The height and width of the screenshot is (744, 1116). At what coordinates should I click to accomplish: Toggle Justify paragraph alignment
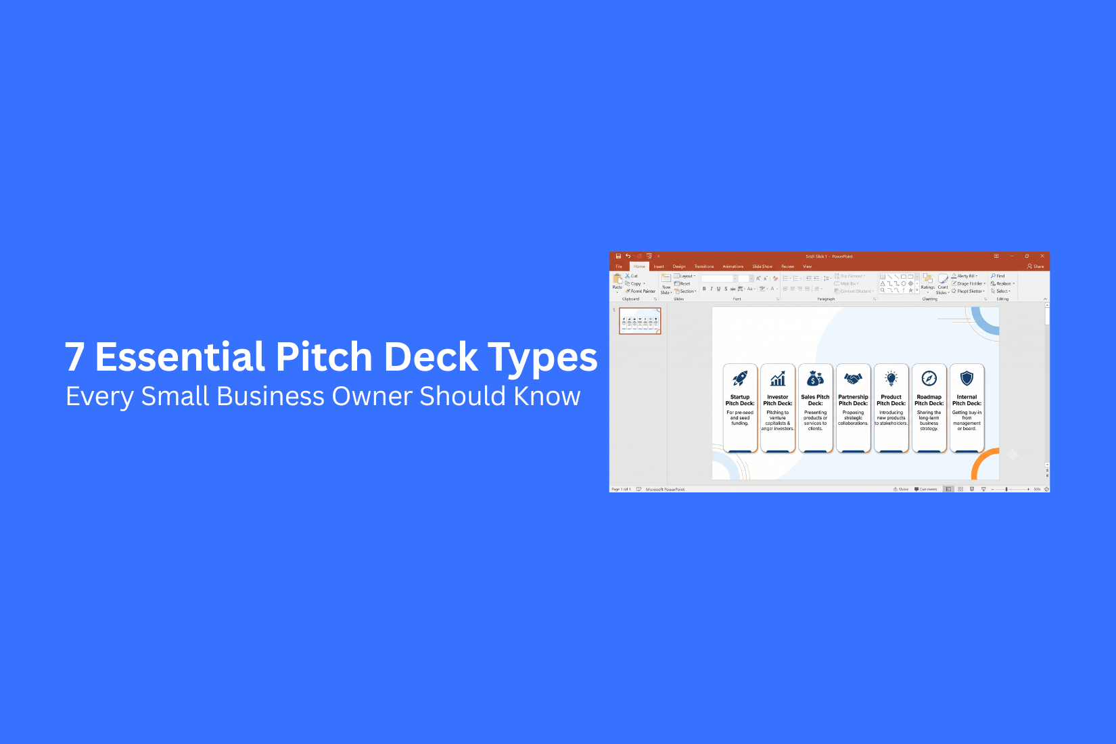[807, 289]
